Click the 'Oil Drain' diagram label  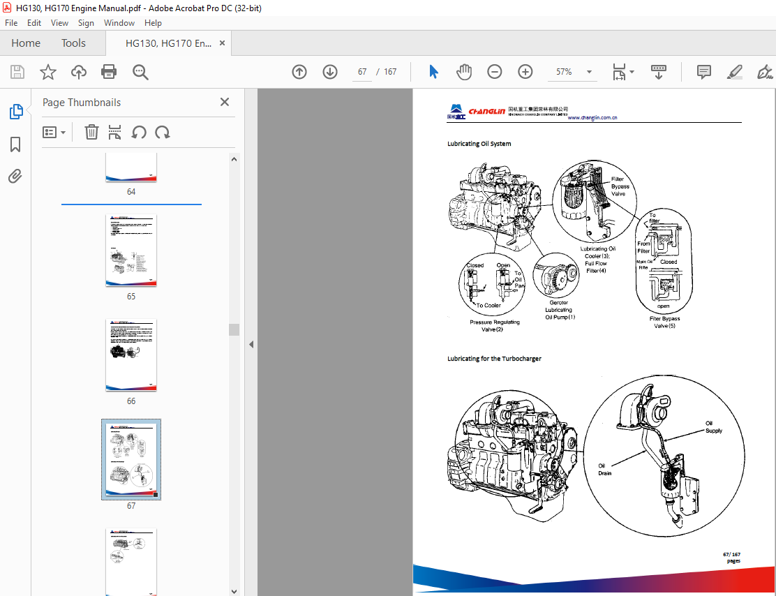point(604,469)
